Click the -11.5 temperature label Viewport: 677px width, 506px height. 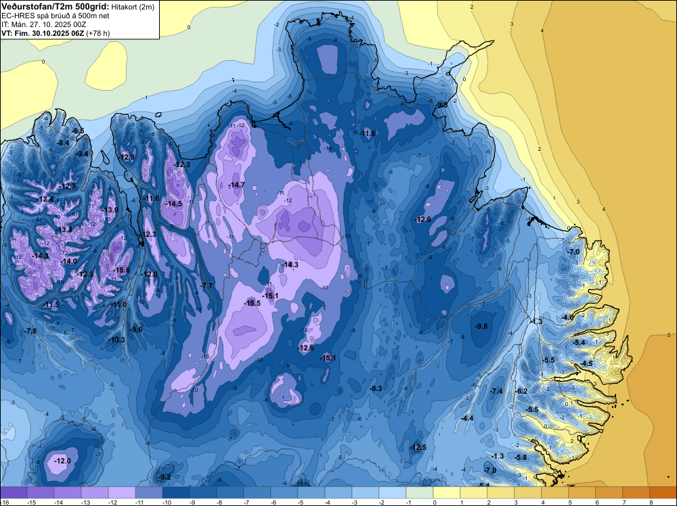[51, 304]
